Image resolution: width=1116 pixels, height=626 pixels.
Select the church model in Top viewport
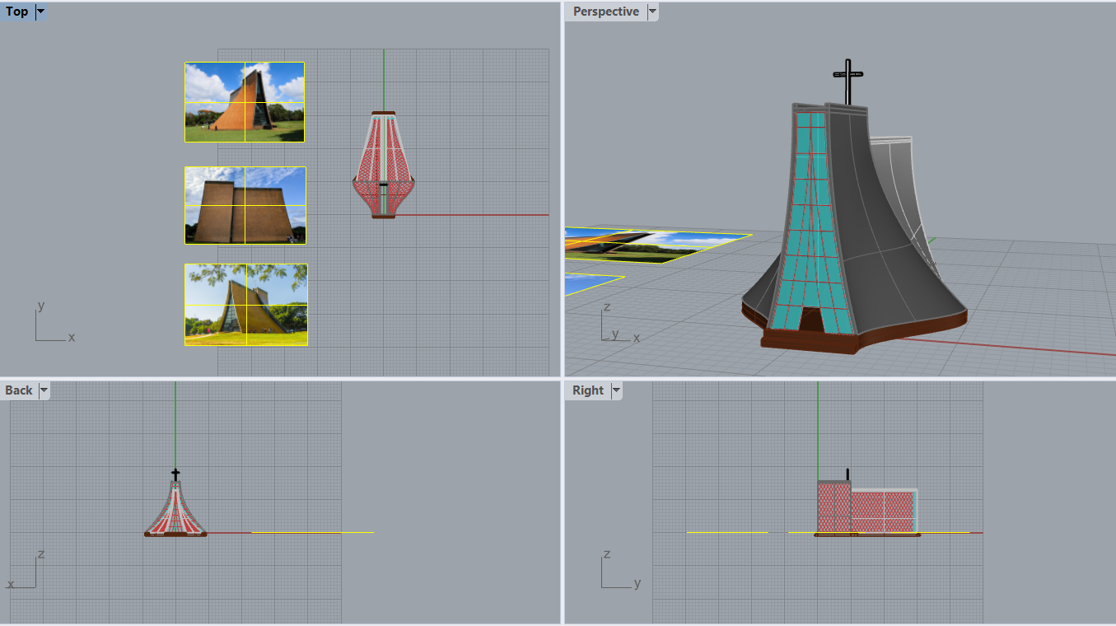pos(383,165)
